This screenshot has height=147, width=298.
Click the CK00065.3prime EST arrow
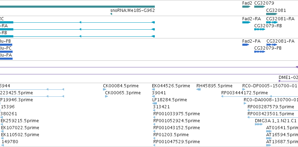point(106,96)
